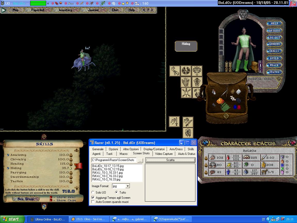Open the backpack on the paperdoll
Viewport: 297px width, 223px height.
click(x=254, y=66)
